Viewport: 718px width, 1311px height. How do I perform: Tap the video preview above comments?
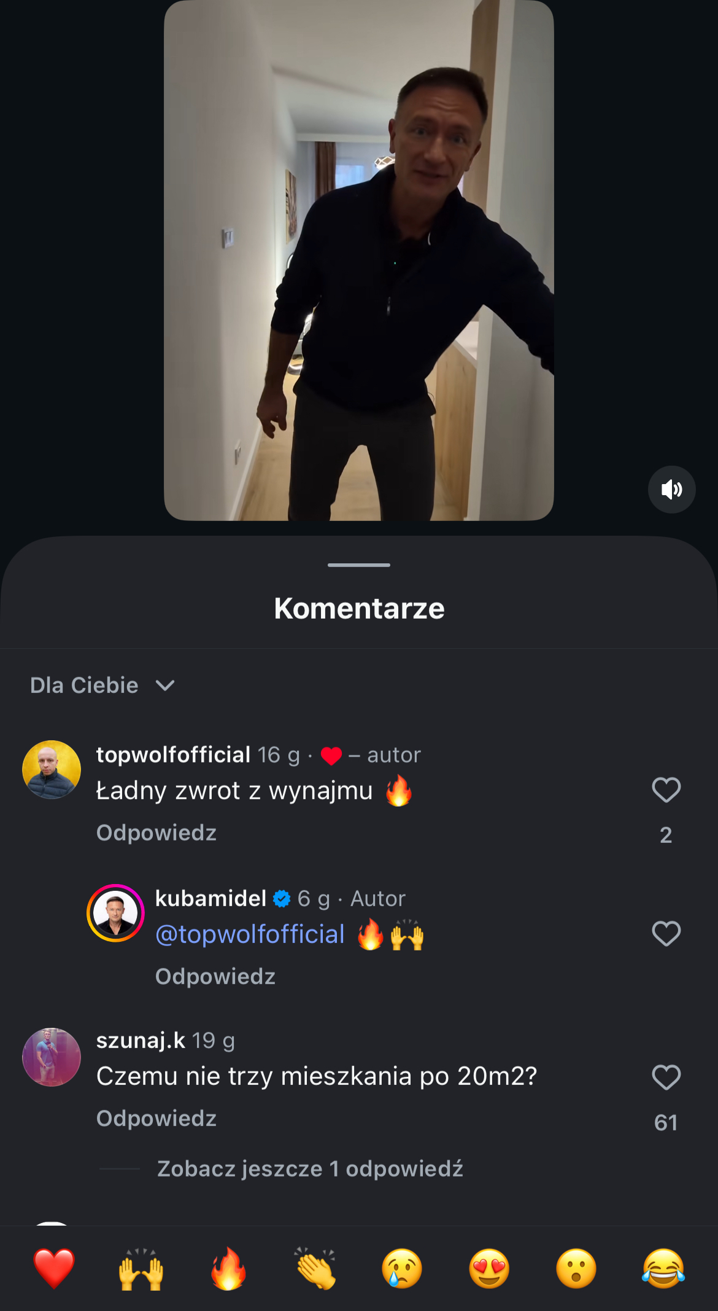click(x=358, y=260)
